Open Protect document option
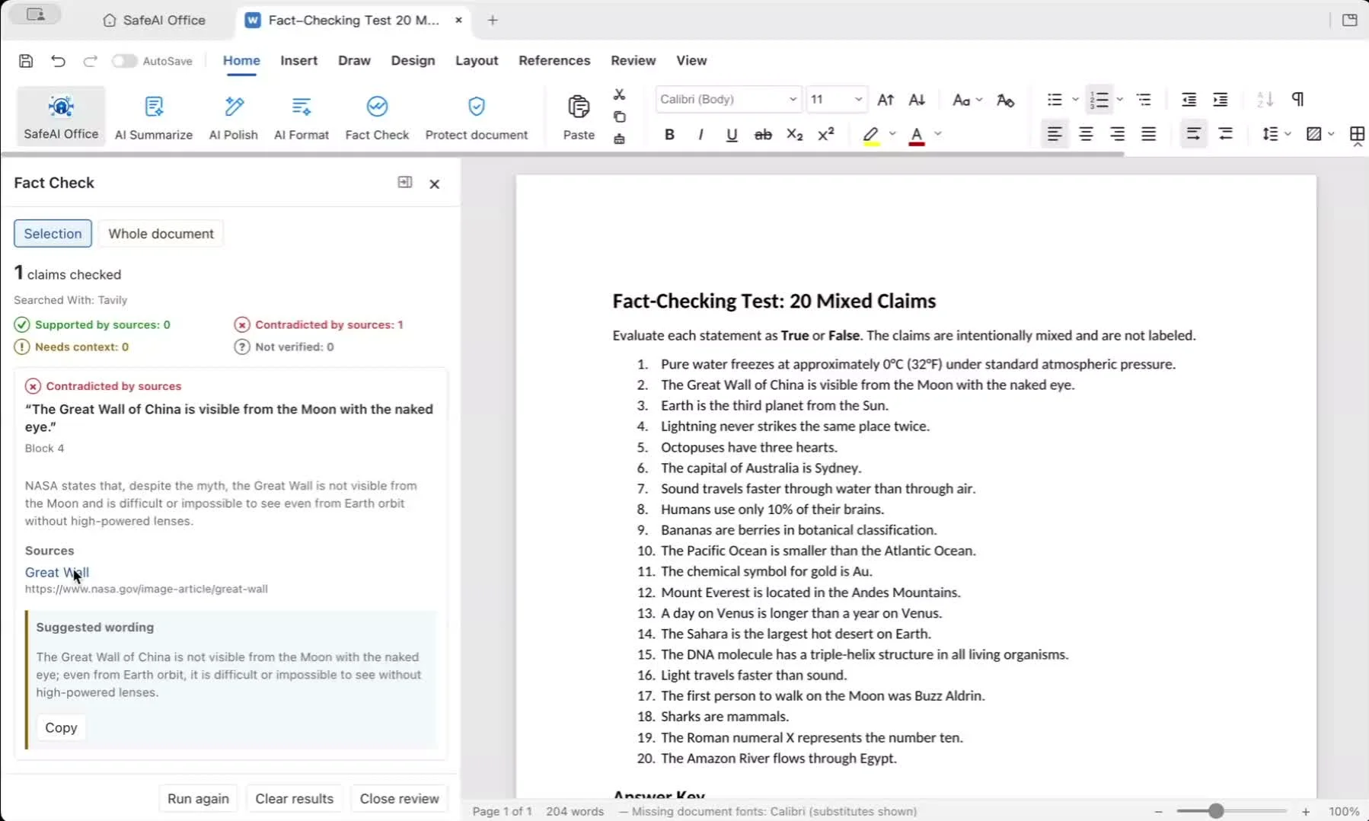Screen dimensions: 1369x821 477,117
